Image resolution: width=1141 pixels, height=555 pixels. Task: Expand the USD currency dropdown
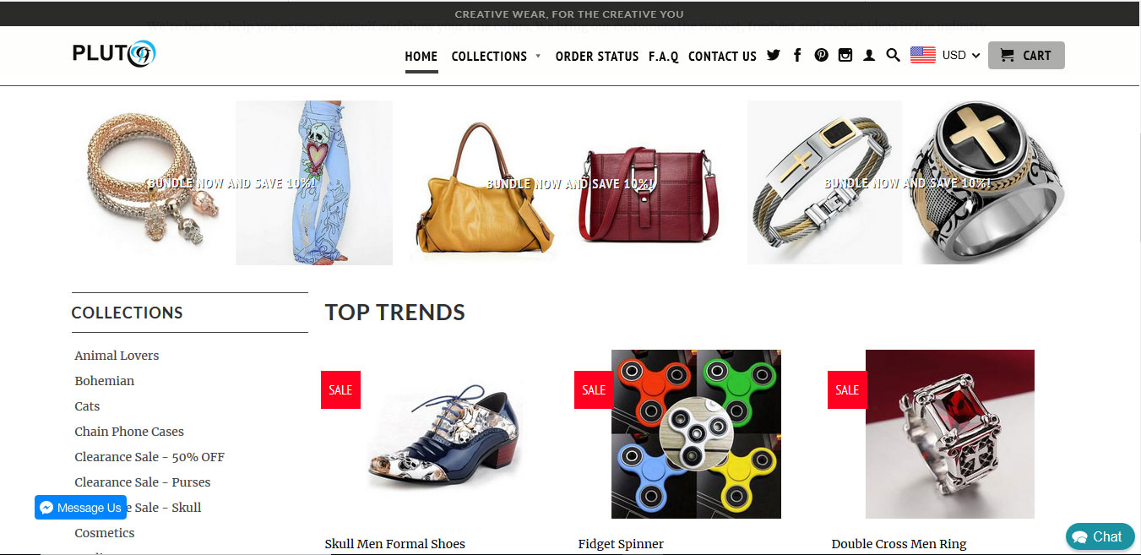[961, 55]
